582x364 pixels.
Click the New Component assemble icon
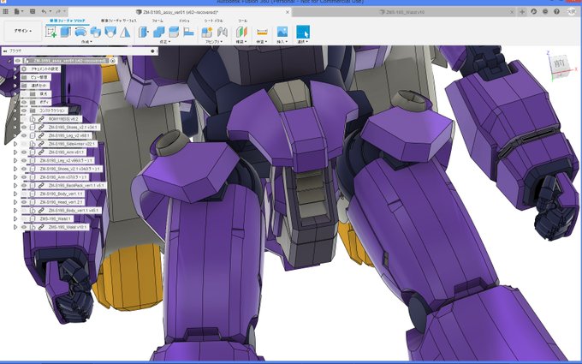click(207, 33)
